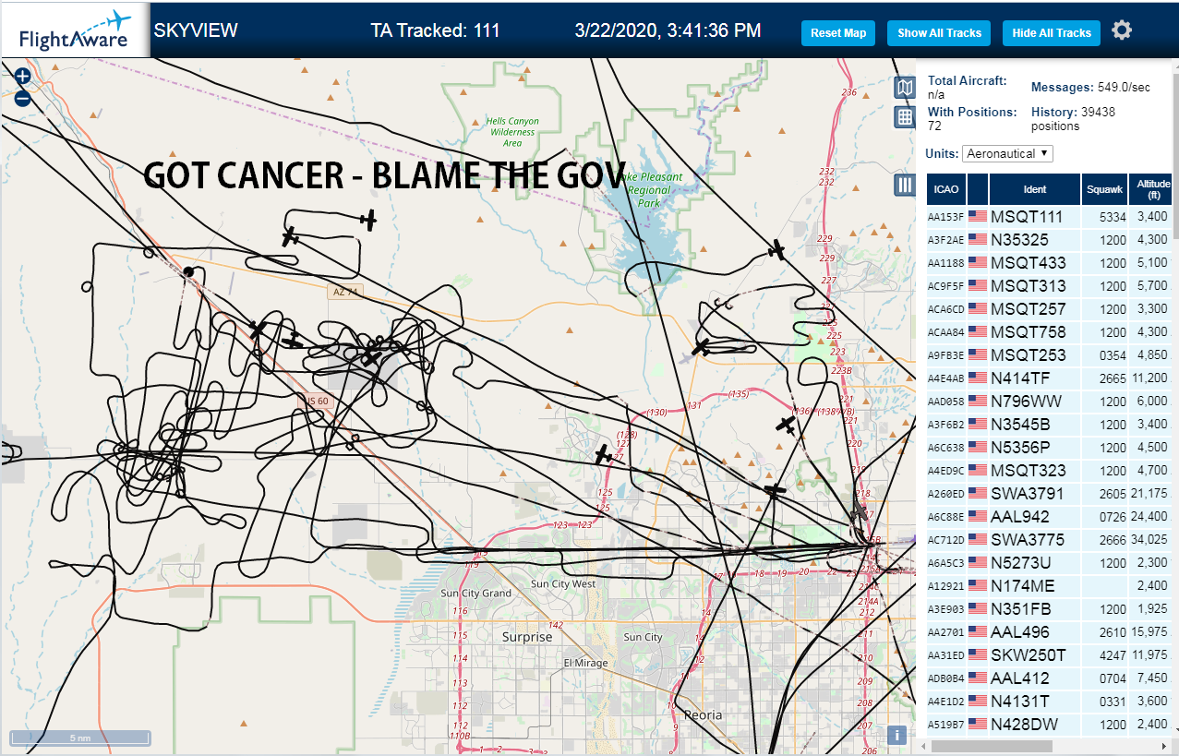
Task: Open the map info icon
Action: (x=896, y=735)
